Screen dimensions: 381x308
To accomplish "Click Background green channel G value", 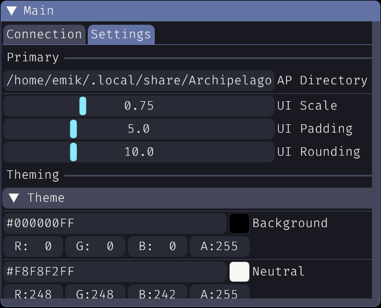I will pyautogui.click(x=95, y=246).
